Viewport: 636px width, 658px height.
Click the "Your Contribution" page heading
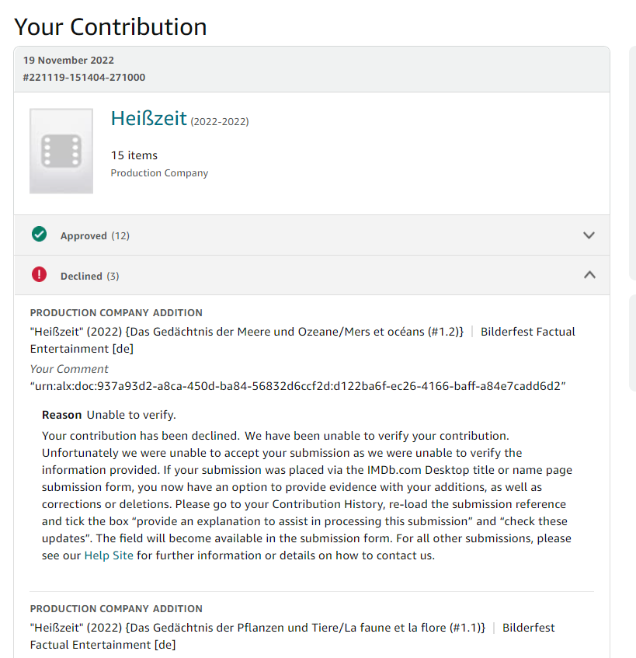[110, 26]
